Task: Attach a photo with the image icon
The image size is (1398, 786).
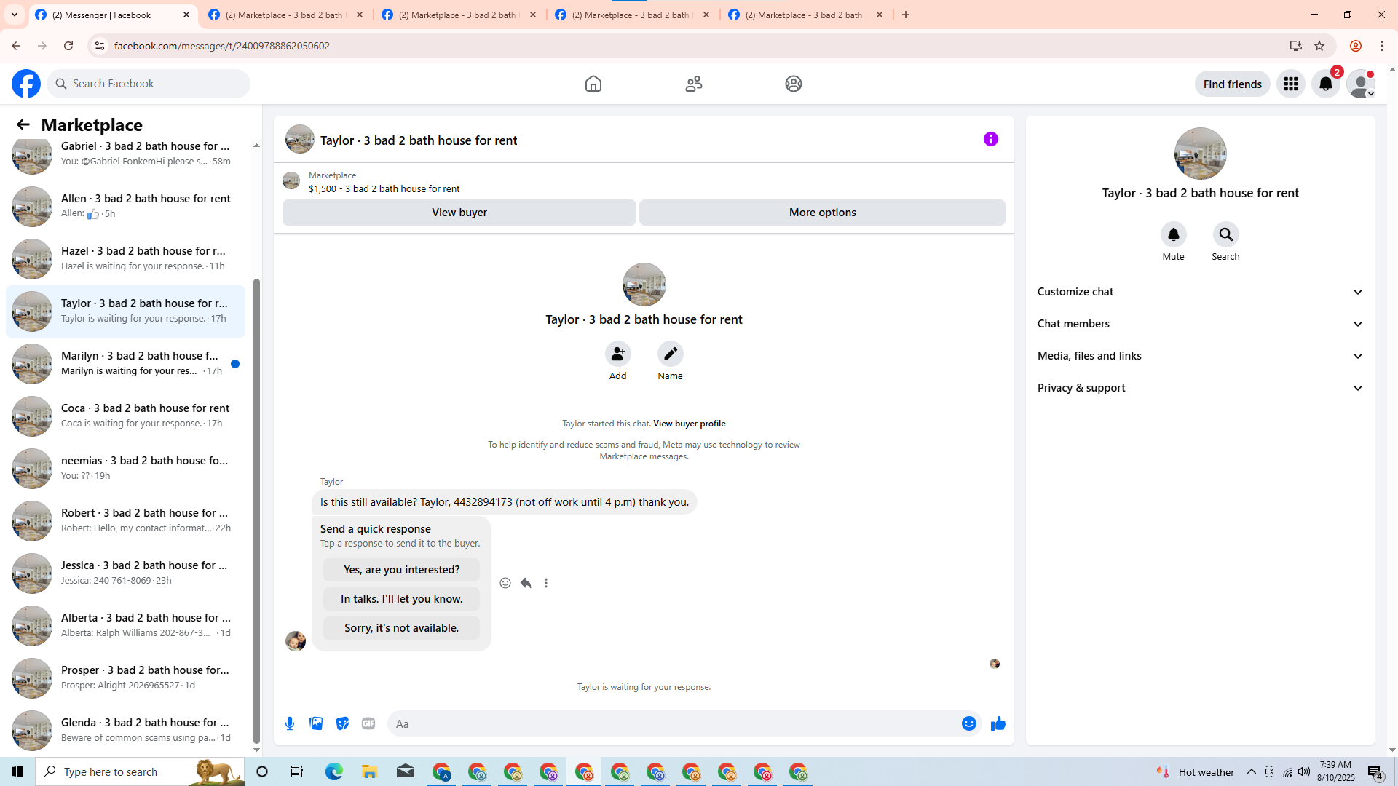Action: [x=316, y=723]
